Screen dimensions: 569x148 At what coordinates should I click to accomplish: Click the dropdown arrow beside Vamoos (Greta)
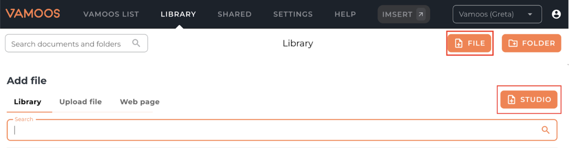(530, 14)
